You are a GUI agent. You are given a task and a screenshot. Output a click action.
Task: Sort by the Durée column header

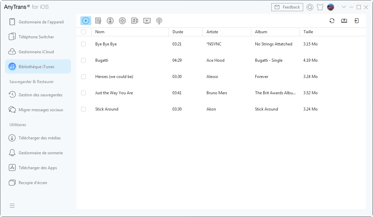[x=185, y=32]
